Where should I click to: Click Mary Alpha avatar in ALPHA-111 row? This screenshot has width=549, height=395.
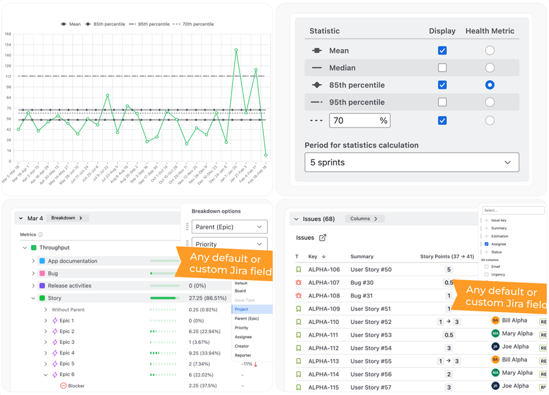(x=495, y=334)
